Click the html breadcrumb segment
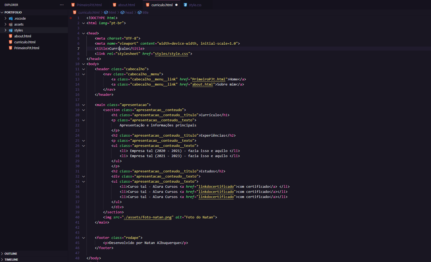The height and width of the screenshot is (262, 431). 112,12
